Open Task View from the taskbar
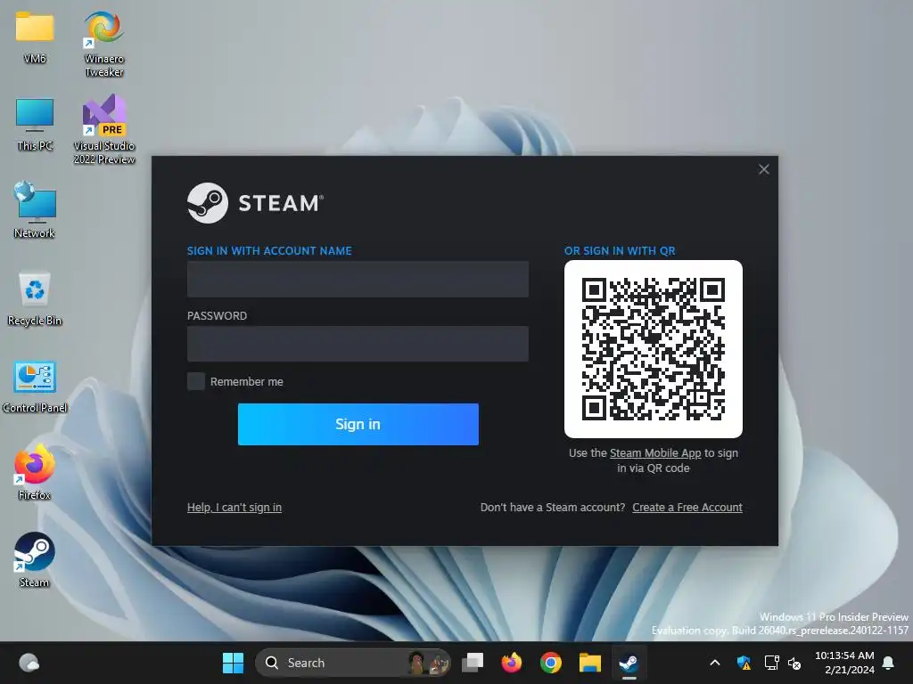This screenshot has width=913, height=684. pos(473,663)
